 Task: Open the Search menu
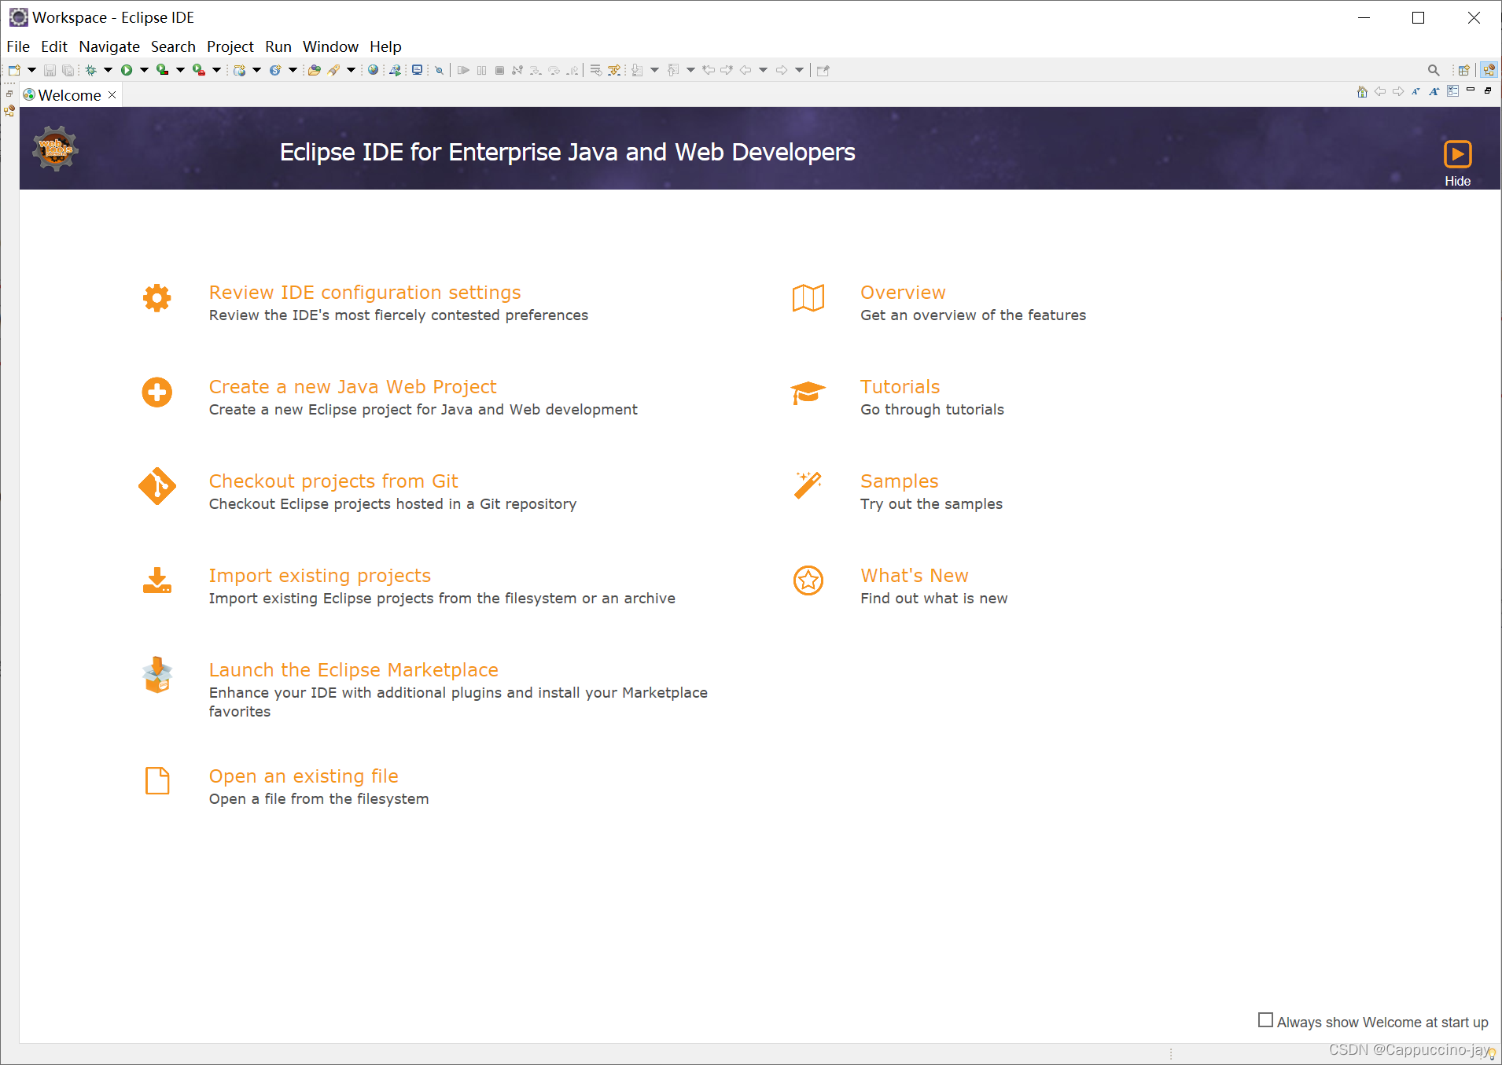pyautogui.click(x=173, y=46)
